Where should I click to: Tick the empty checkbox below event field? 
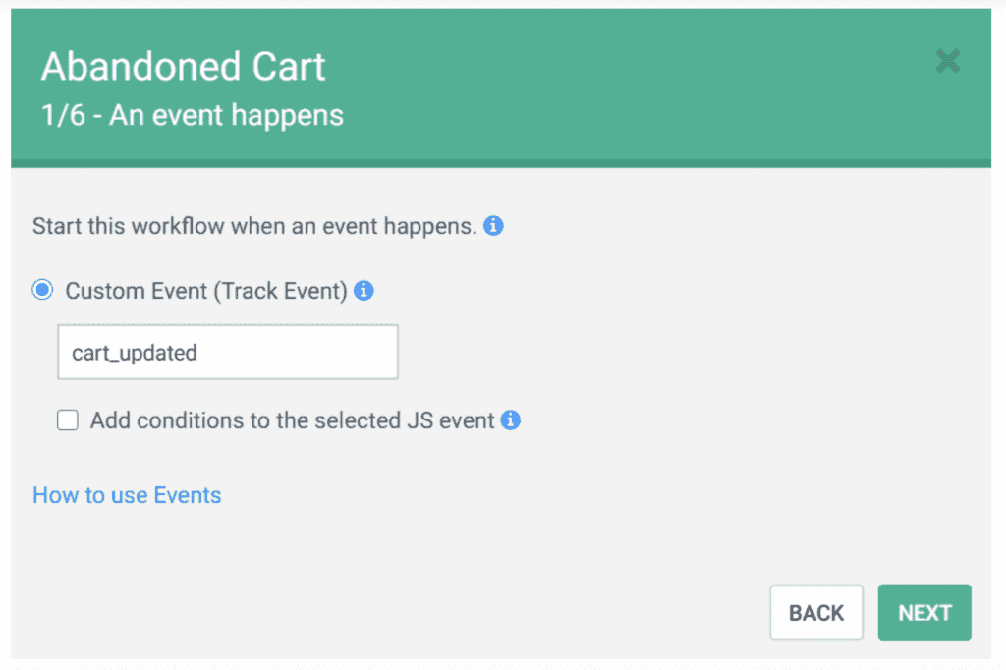[x=68, y=420]
